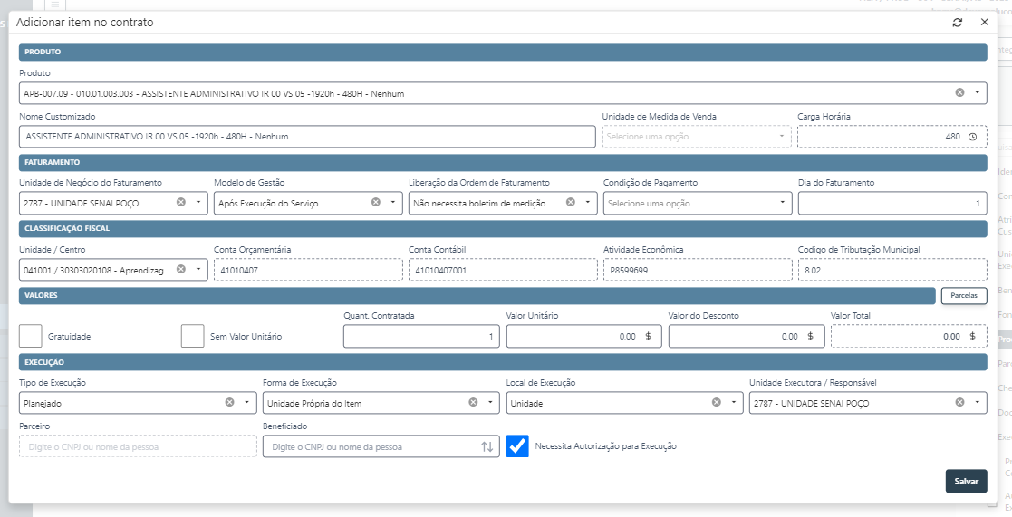Clear the Local de Execução selection
Image resolution: width=1012 pixels, height=517 pixels.
[x=716, y=403]
